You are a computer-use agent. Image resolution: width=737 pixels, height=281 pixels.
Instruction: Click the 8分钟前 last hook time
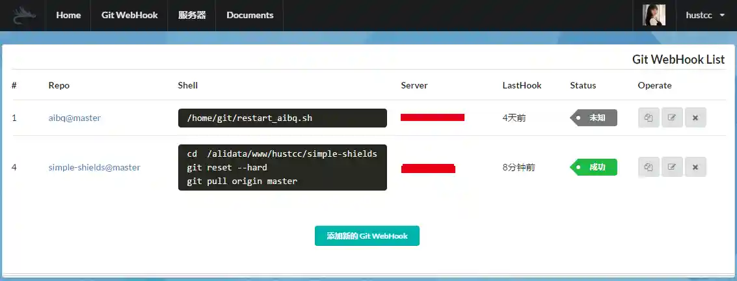point(518,167)
